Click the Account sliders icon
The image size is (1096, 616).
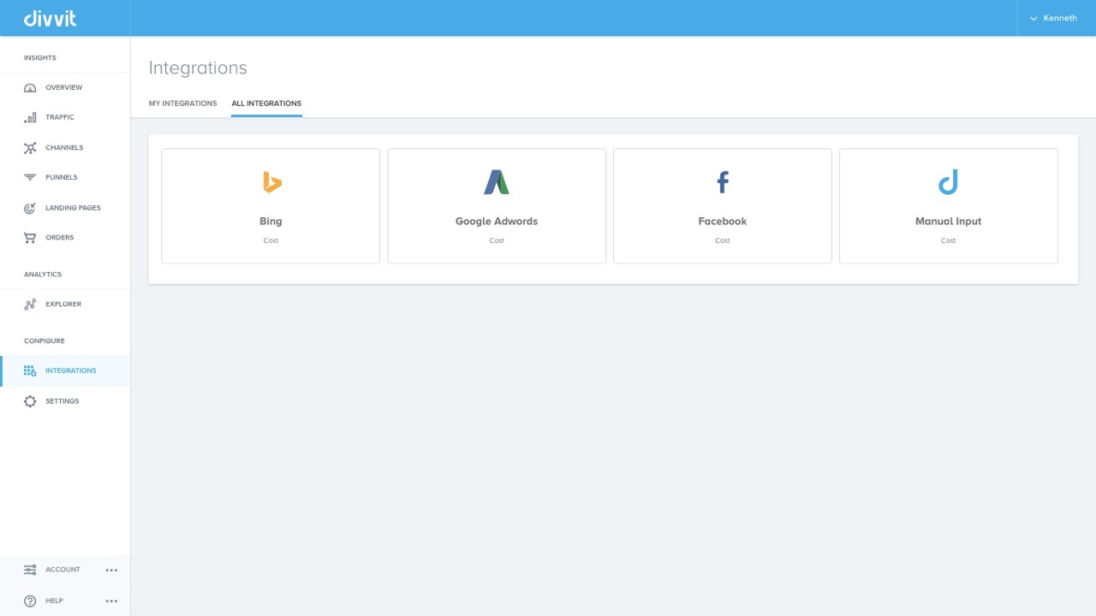pos(30,570)
